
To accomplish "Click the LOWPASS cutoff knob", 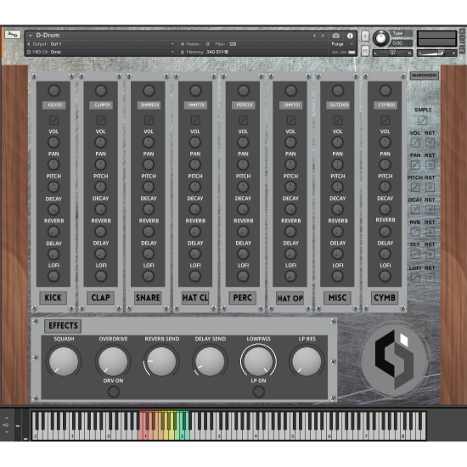I will [258, 361].
